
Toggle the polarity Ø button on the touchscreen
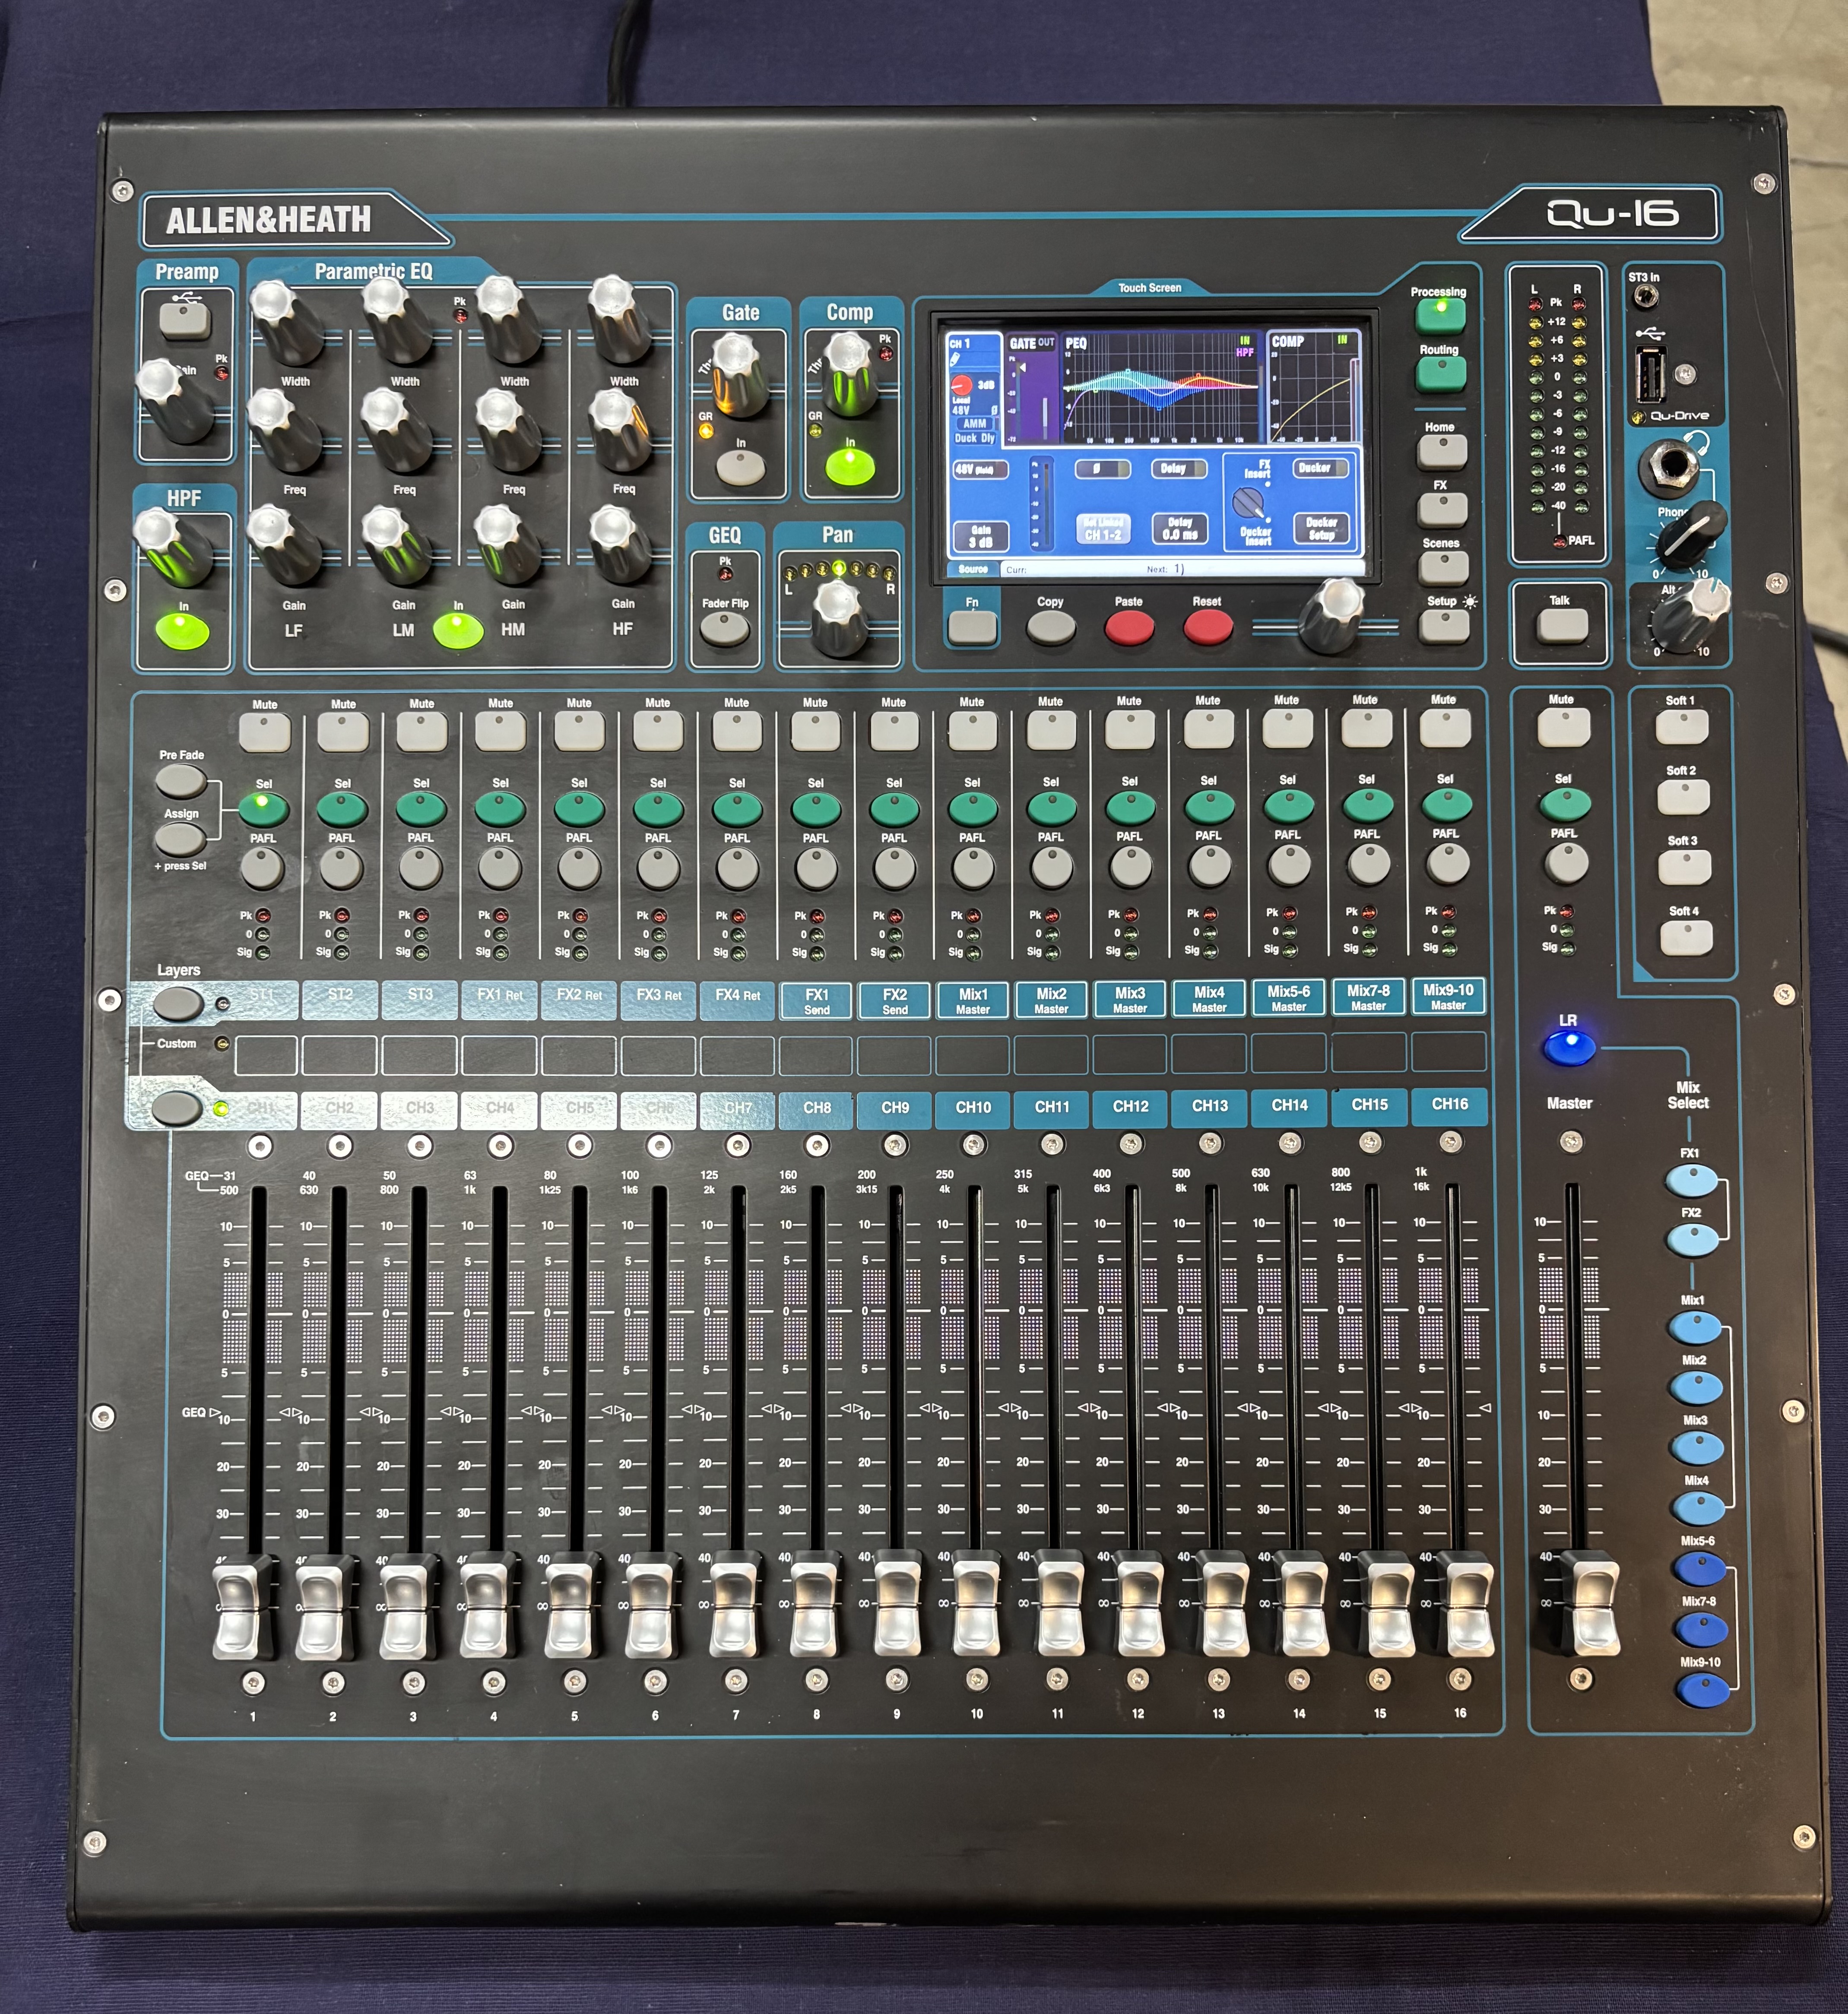click(1102, 469)
